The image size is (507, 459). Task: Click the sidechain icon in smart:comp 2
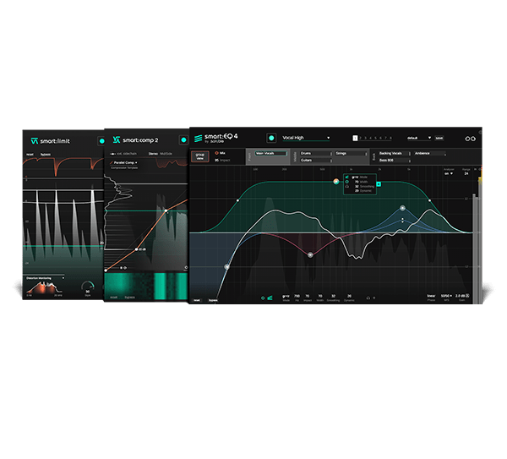(x=113, y=154)
